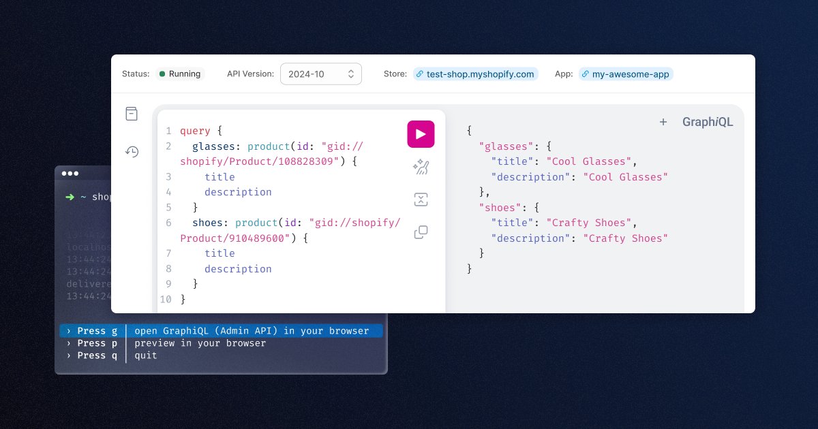
Task: Merge fragments into the query definition
Action: (x=421, y=199)
